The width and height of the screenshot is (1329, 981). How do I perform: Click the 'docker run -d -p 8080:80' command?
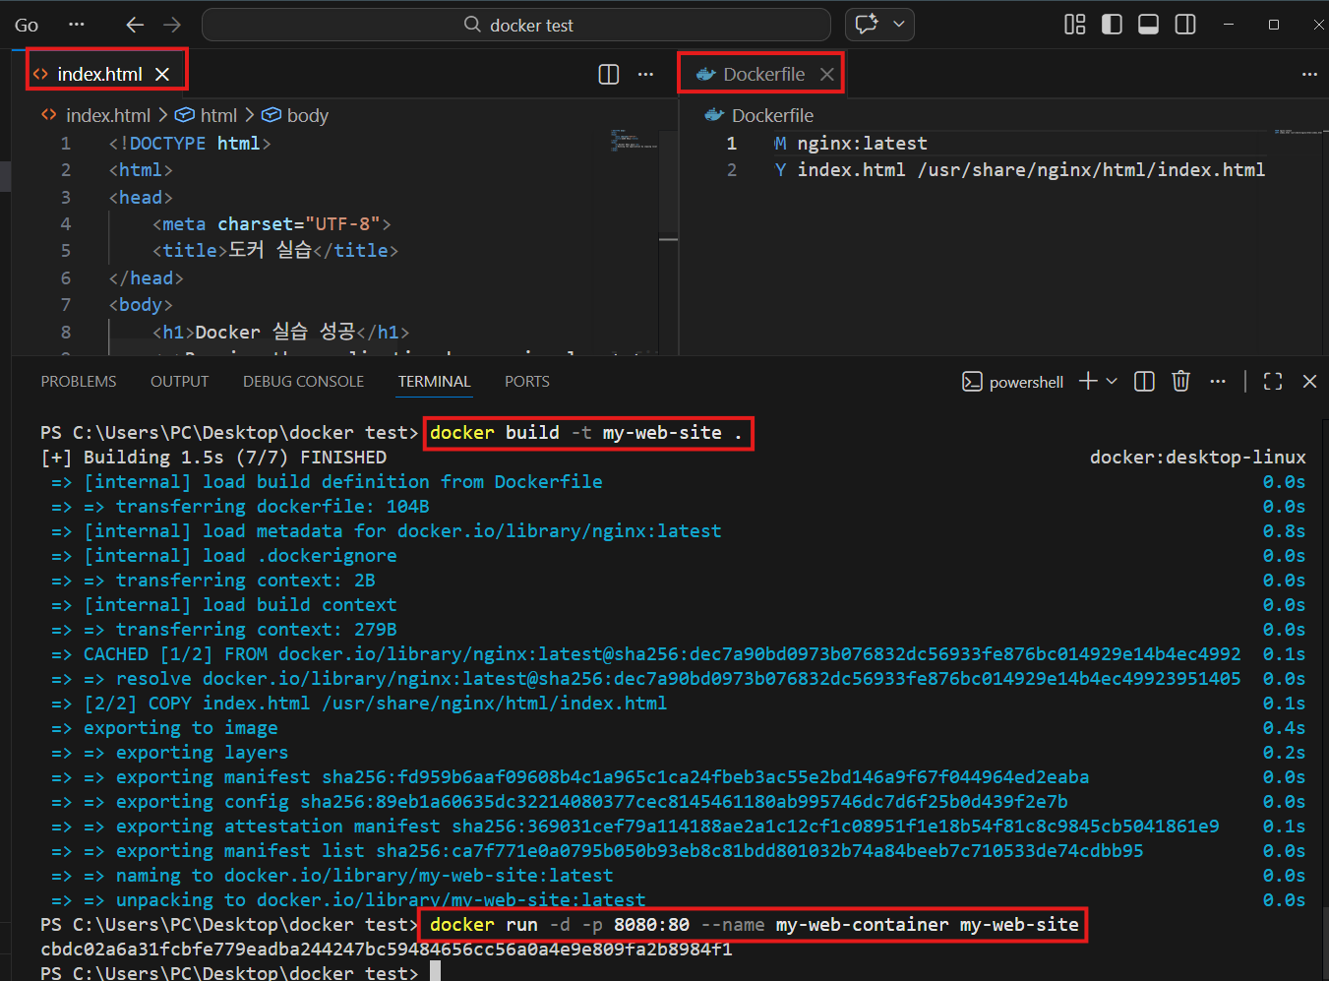coord(754,925)
